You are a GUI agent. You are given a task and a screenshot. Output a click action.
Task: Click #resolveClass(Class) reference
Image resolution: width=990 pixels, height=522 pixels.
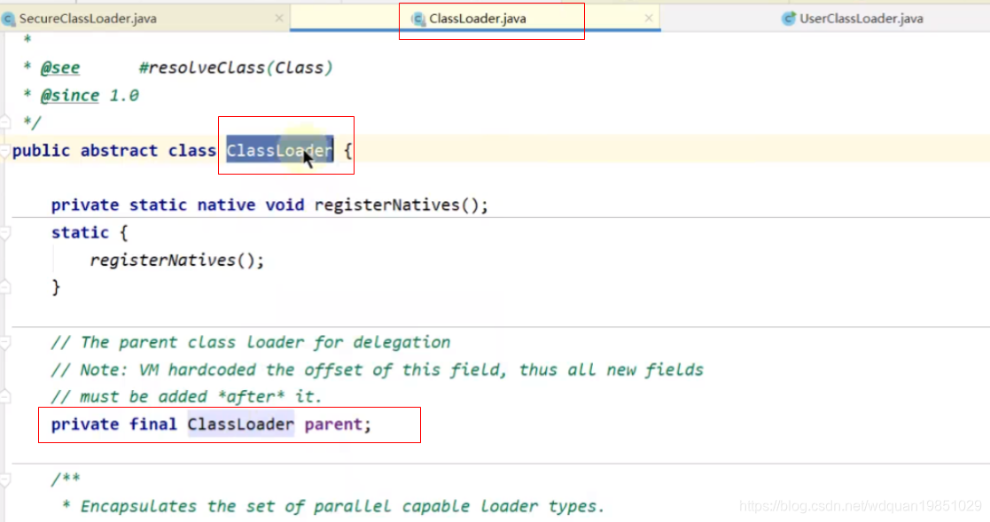pyautogui.click(x=236, y=67)
